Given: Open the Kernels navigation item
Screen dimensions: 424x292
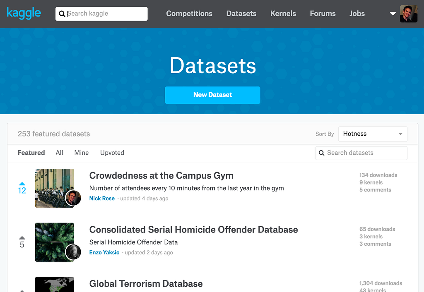Looking at the screenshot, I should pos(283,14).
